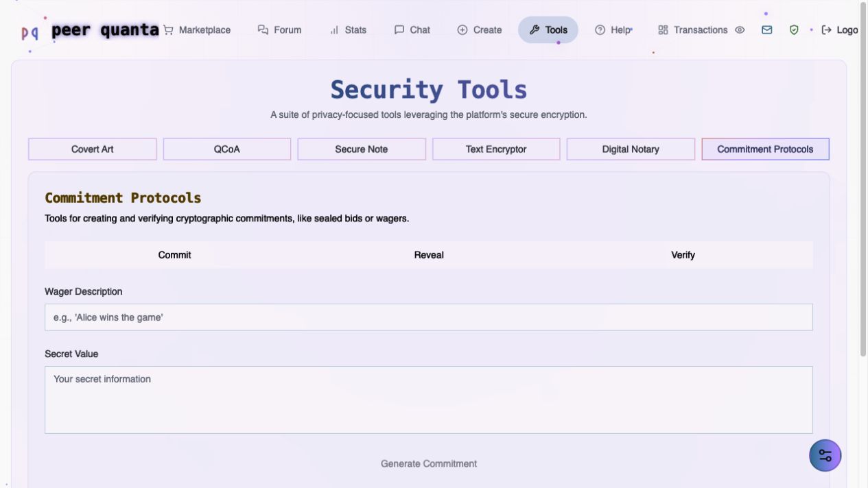The height and width of the screenshot is (488, 868).
Task: Select the Commitment Protocols tool
Action: click(x=765, y=149)
